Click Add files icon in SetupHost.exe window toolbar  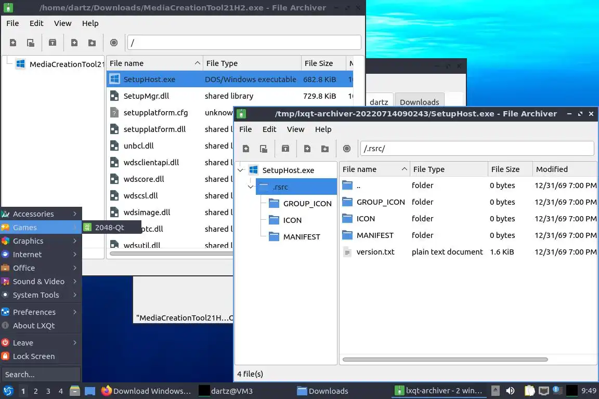307,149
